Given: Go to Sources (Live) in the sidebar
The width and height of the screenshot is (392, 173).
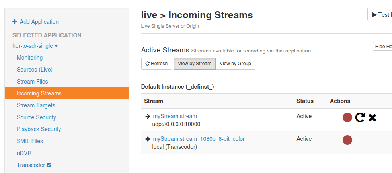Looking at the screenshot, I should 35,70.
